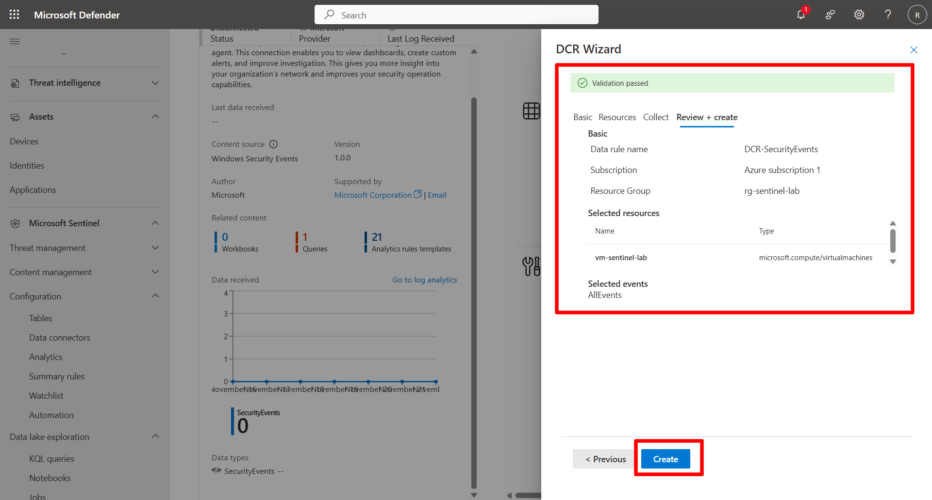
Task: Open Data connectors under Configuration
Action: 60,337
